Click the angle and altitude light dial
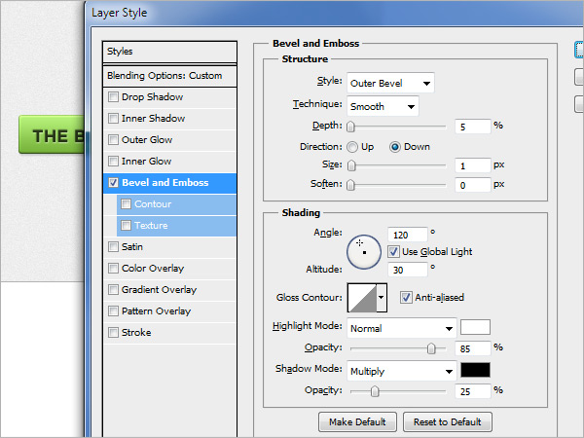 pos(364,252)
